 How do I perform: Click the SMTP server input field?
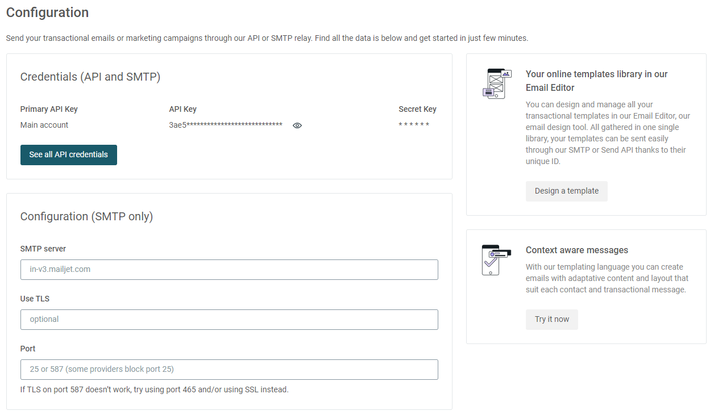[229, 269]
